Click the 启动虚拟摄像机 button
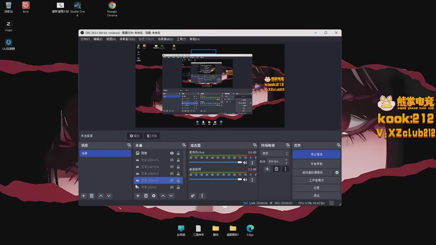This screenshot has width=436, height=245. click(x=312, y=173)
